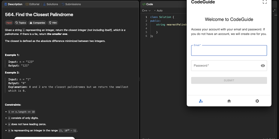The width and height of the screenshot is (279, 139).
Task: Open the Submissions tab
Action: (71, 4)
